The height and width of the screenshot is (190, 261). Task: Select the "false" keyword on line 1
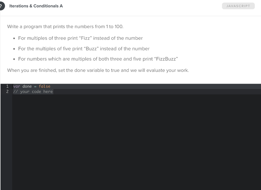(x=45, y=86)
